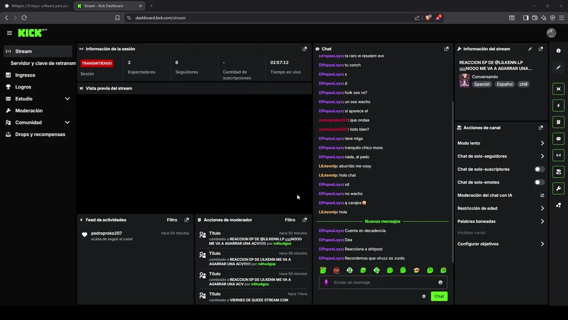568x320 pixels.
Task: Pop out the Feed de actividades panel
Action: coord(186,220)
